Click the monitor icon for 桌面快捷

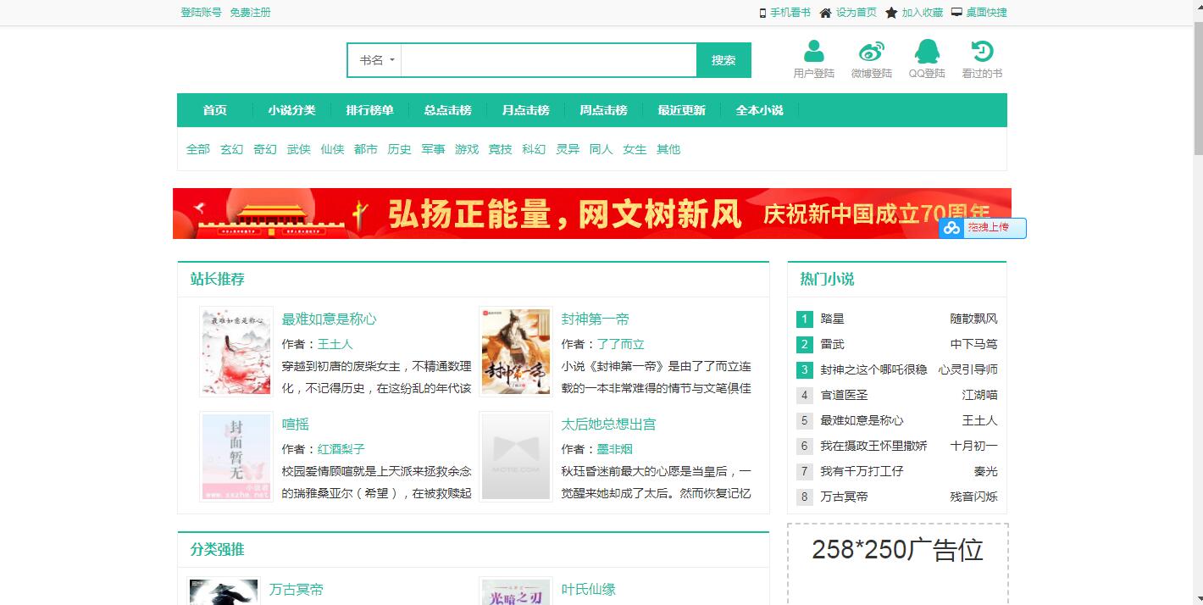point(956,13)
